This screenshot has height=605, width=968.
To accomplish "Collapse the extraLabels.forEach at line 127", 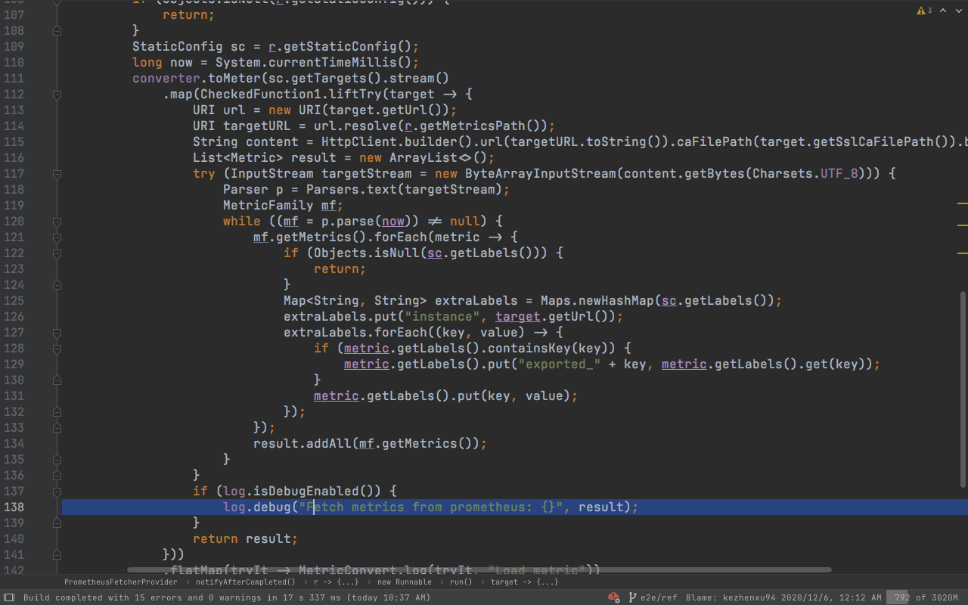I will [57, 333].
